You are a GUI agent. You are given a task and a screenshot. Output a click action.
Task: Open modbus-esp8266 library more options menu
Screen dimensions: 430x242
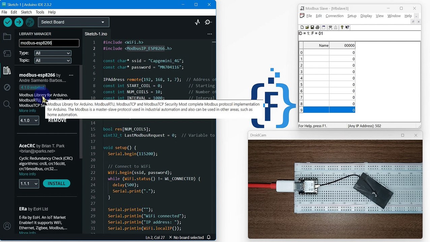coord(71,75)
